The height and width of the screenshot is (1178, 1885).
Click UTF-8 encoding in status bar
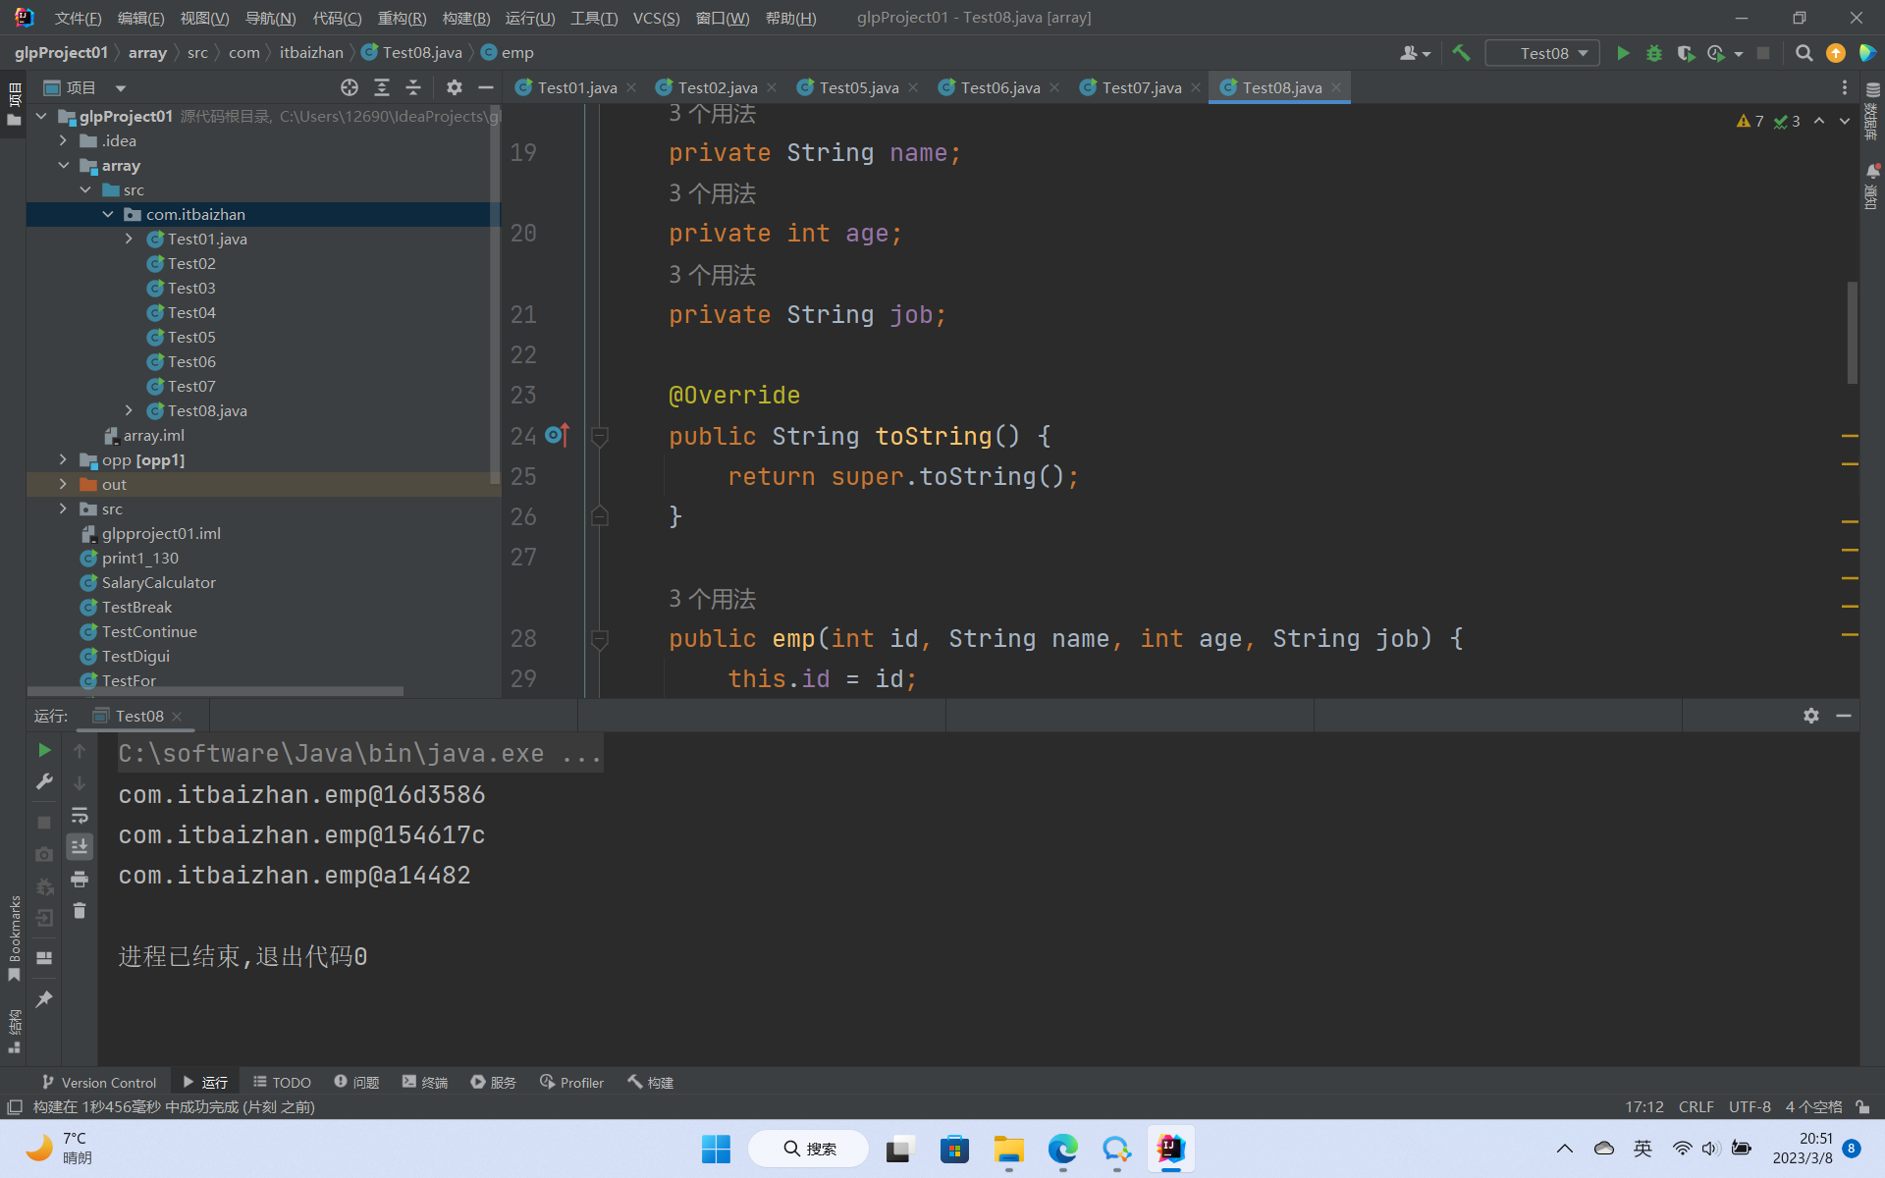click(1750, 1106)
